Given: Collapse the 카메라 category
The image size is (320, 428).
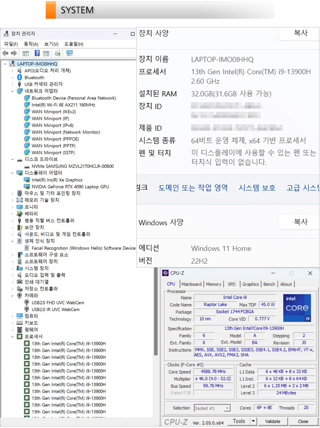Looking at the screenshot, I should pos(12,295).
